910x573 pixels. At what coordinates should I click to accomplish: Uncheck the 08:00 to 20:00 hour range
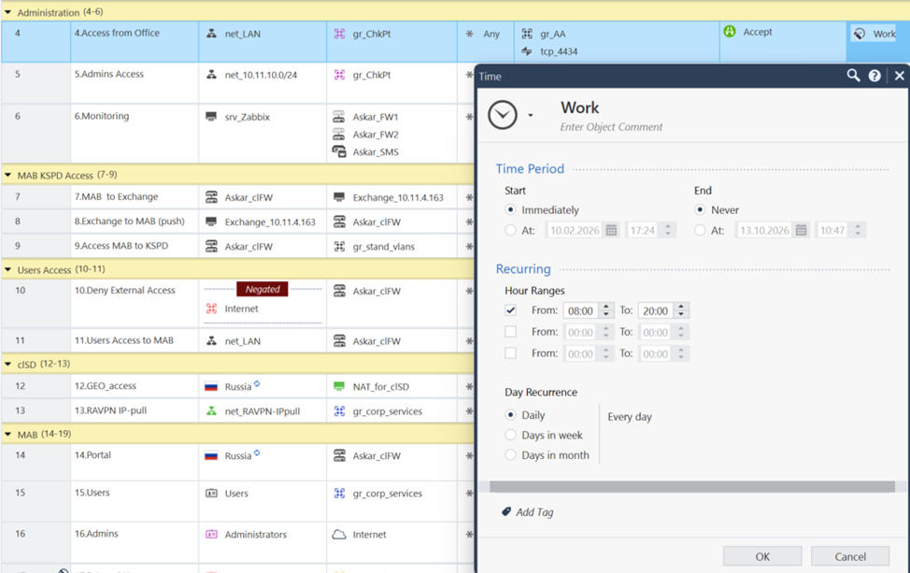coord(511,310)
